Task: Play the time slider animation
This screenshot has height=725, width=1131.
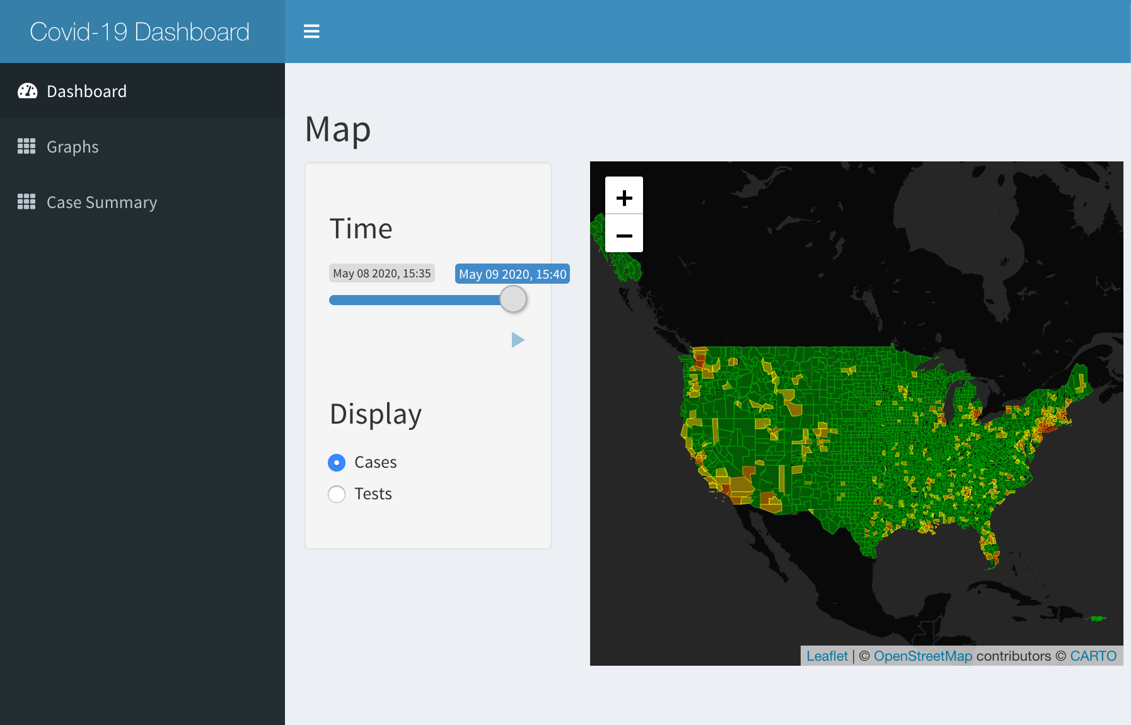Action: pyautogui.click(x=518, y=340)
